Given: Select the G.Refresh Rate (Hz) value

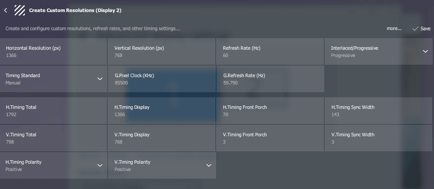Looking at the screenshot, I should coord(231,83).
